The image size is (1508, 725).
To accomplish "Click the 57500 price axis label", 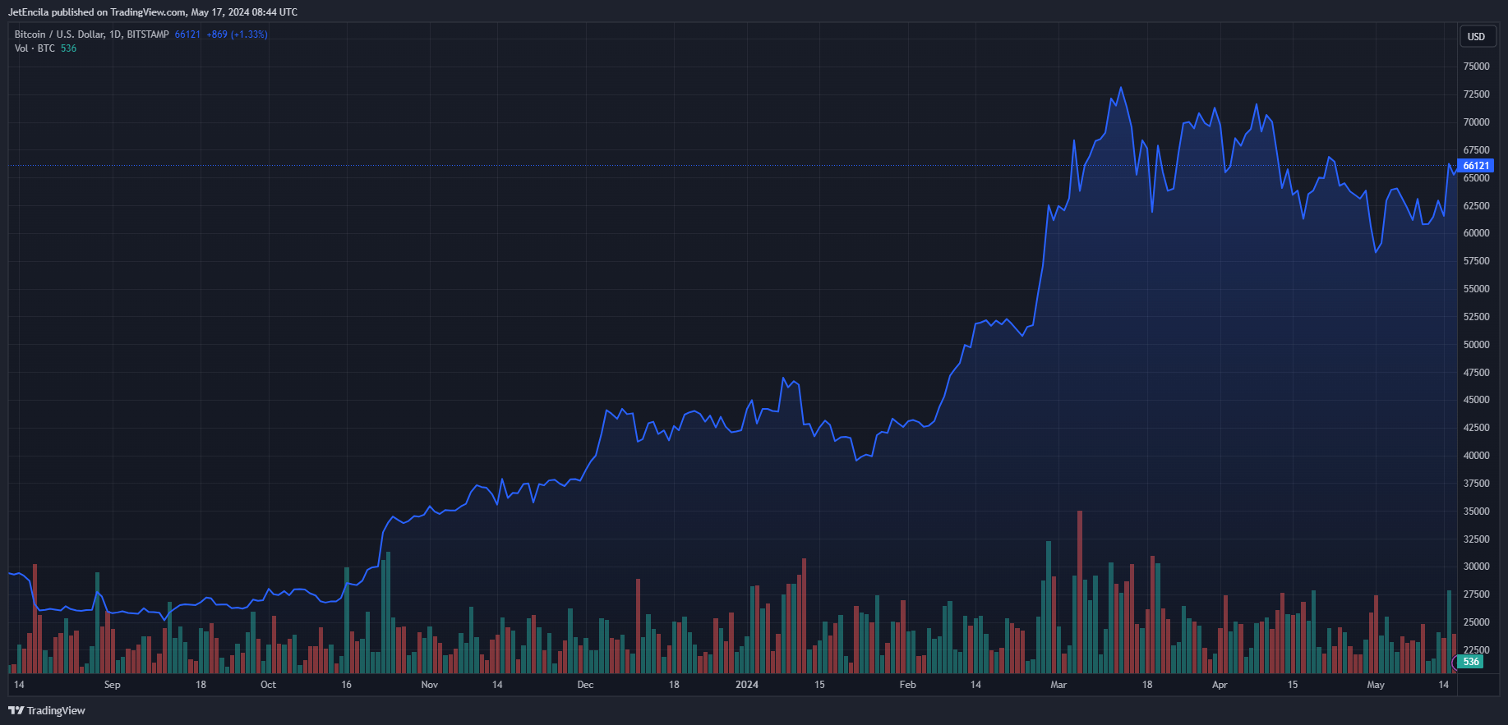I will (1476, 261).
